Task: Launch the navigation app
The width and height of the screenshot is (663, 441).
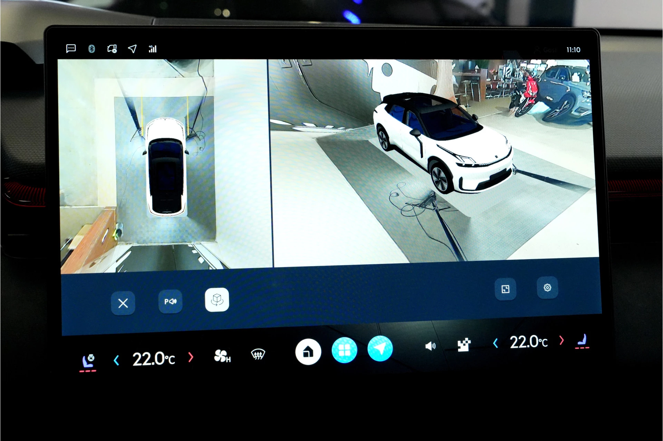Action: point(380,349)
